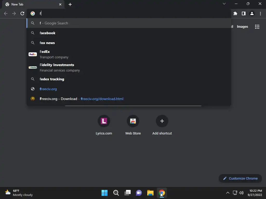The height and width of the screenshot is (199, 266).
Task: Open Task View in the taskbar
Action: click(x=128, y=193)
